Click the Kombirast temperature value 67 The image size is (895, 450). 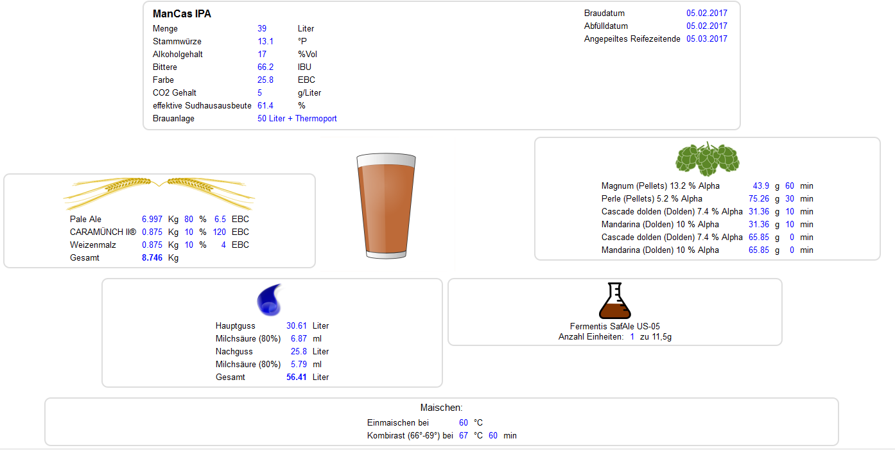[x=464, y=436]
